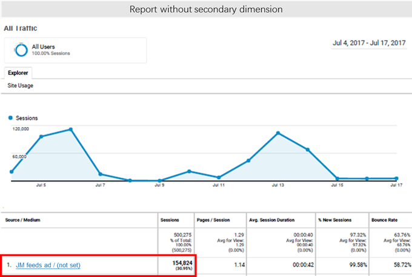Sort by Avg. Session Duration column header
The height and width of the screenshot is (277, 412).
click(272, 220)
